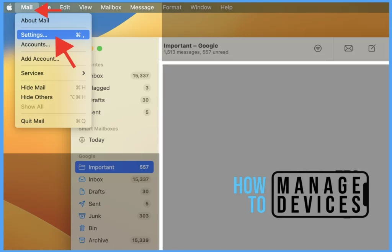Open the Archive mailbox
The width and height of the screenshot is (392, 252).
pyautogui.click(x=114, y=240)
